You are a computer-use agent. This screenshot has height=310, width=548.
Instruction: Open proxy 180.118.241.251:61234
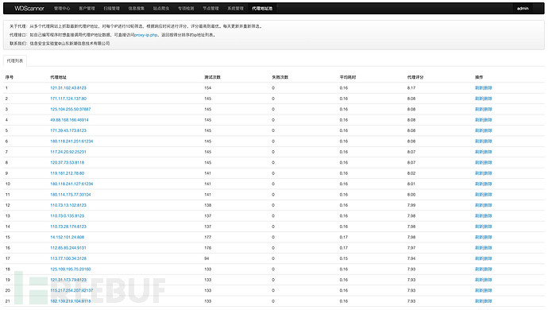point(71,141)
